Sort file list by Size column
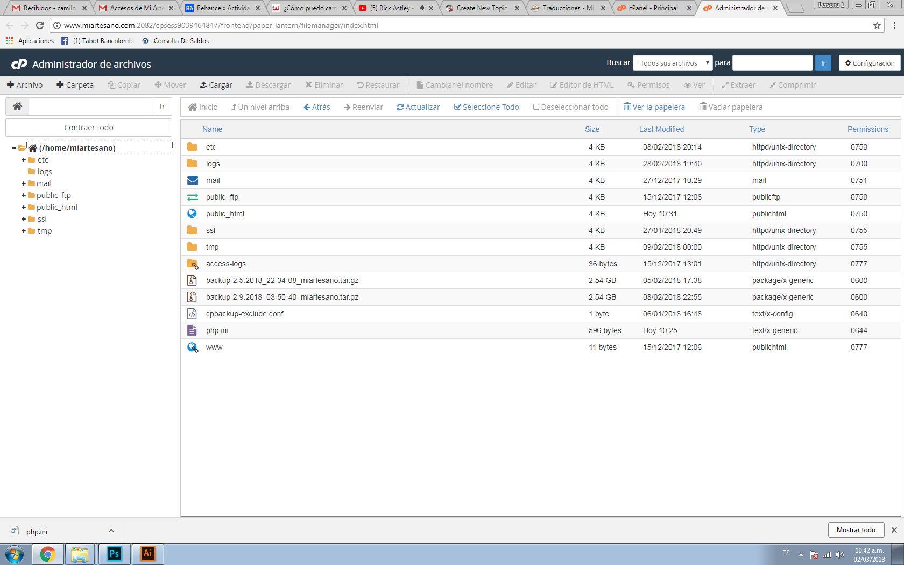This screenshot has width=904, height=565. coord(592,129)
